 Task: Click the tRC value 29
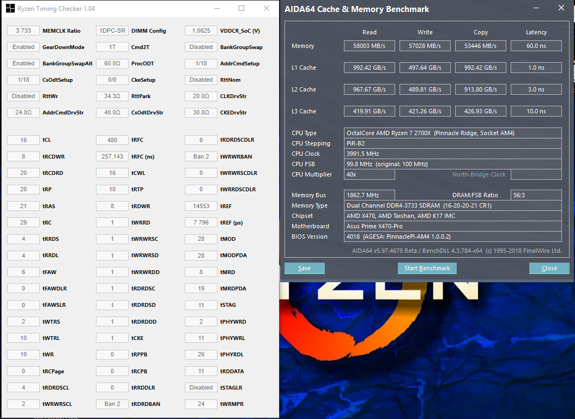click(x=23, y=222)
